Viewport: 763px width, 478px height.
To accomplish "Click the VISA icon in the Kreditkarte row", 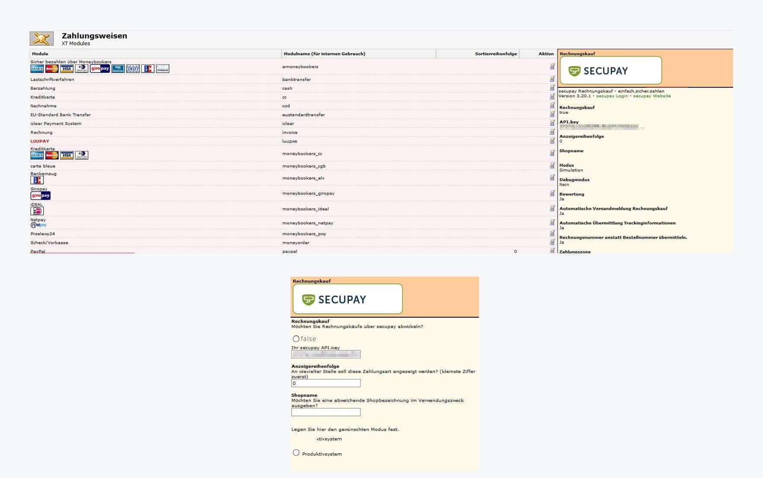I will click(67, 155).
